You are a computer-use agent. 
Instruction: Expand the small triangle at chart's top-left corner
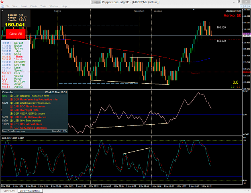point(2,11)
